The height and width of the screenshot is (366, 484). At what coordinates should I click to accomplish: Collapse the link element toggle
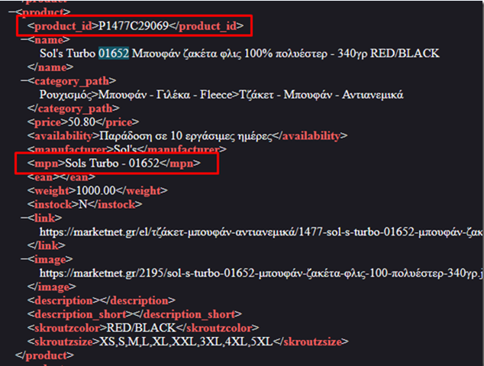pos(24,217)
